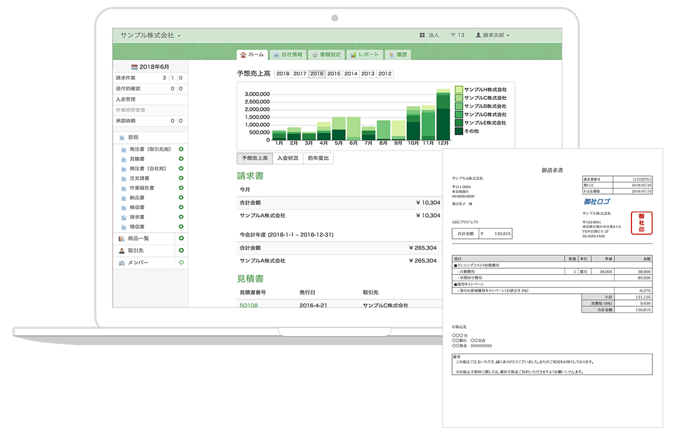679x438 pixels.
Task: Switch to the レポート tab
Action: 364,55
